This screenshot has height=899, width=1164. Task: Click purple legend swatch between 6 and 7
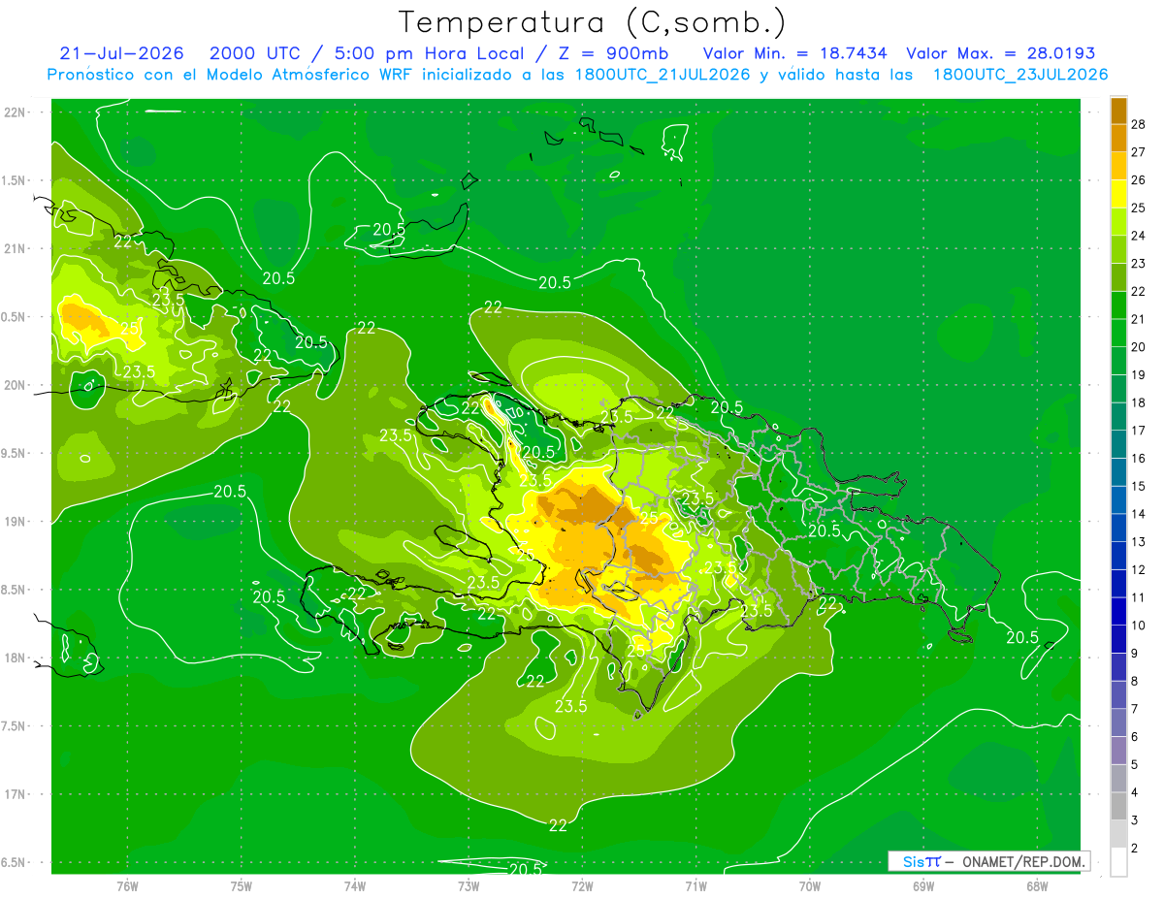(1118, 722)
